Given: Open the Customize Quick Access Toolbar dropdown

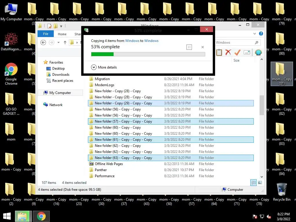Looking at the screenshot, I should [61, 26].
